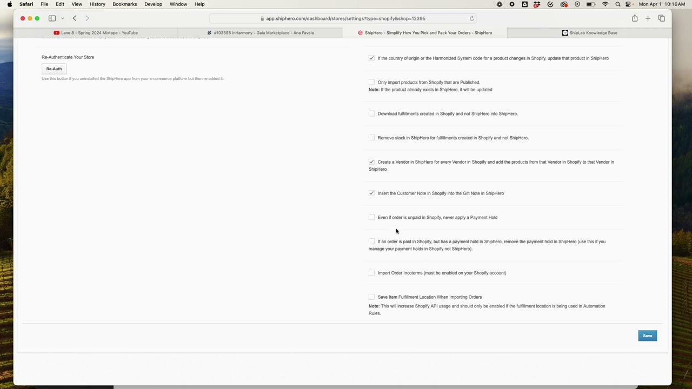Click the Re-Auth uninstalled app help text

[x=132, y=78]
